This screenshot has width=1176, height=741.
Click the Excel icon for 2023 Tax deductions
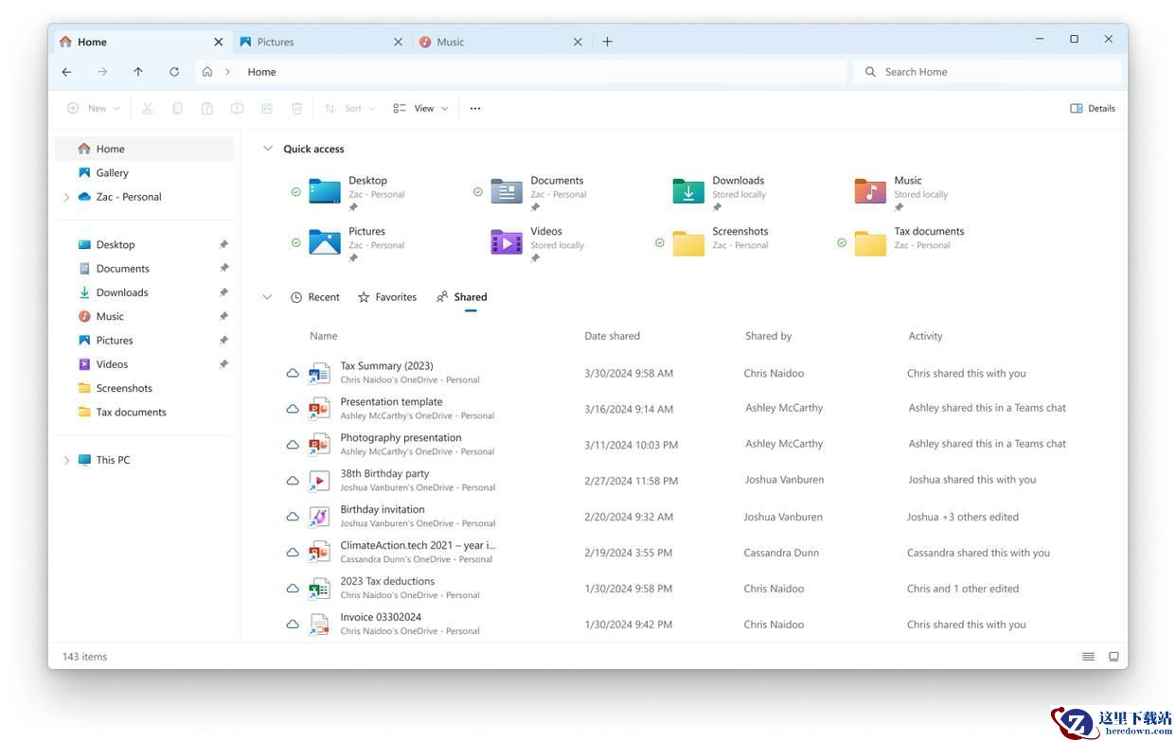[319, 589]
